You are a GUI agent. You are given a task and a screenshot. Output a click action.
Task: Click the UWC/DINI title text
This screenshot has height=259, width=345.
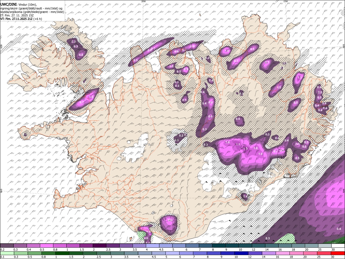[8, 5]
